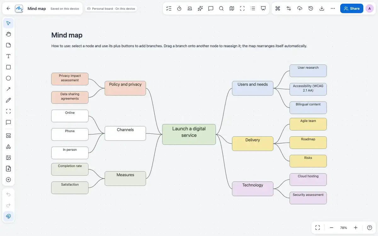This screenshot has width=378, height=236.
Task: Open the three-dots more menu
Action: pyautogui.click(x=333, y=8)
